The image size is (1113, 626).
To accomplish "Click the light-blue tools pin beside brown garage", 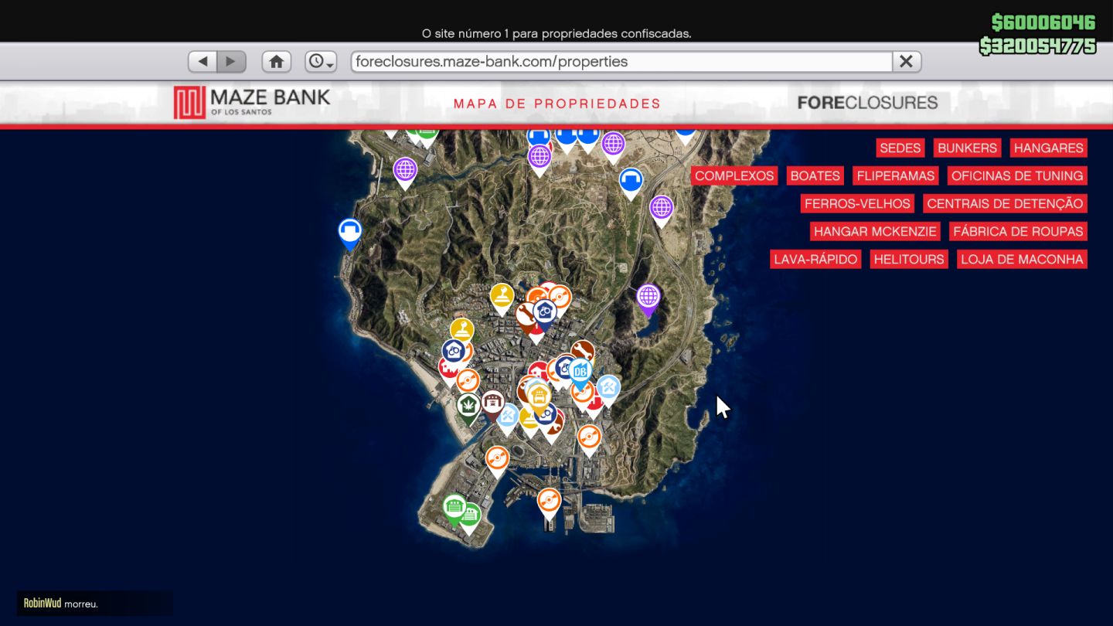I will [509, 417].
